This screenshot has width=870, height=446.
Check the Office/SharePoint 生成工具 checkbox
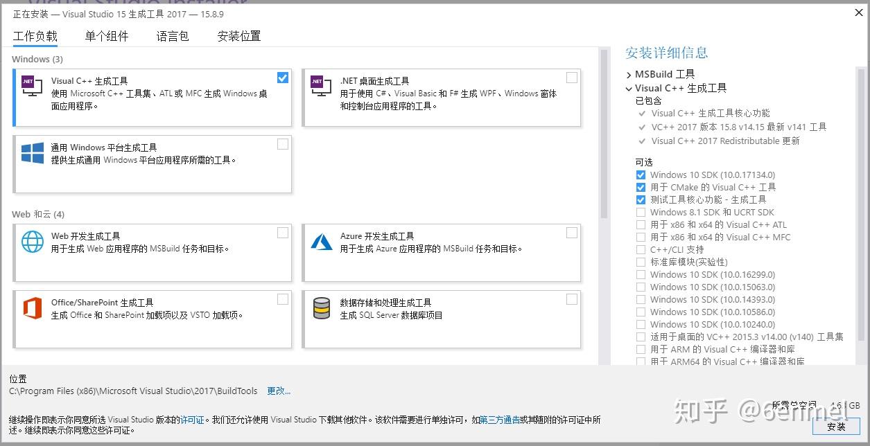click(283, 299)
